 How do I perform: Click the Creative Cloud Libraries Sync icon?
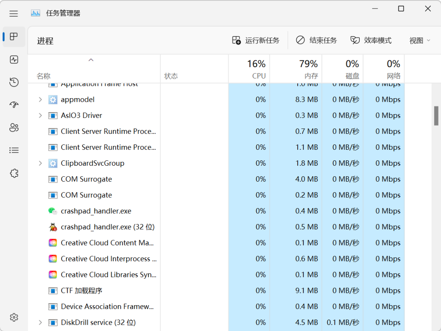tap(53, 275)
